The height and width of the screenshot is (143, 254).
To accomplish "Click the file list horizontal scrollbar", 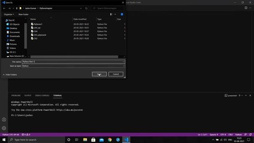I will [74, 57].
